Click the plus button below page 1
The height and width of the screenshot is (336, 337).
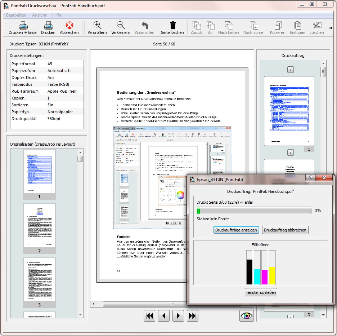(x=291, y=153)
